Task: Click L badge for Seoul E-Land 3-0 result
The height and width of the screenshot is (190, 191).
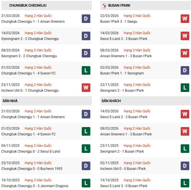Action: 185,183
